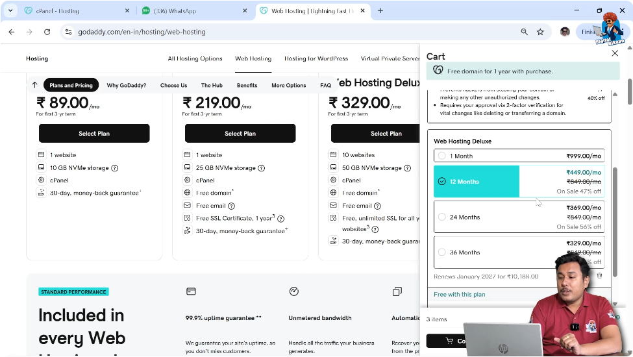Image resolution: width=633 pixels, height=357 pixels.
Task: Select Plan for the ₹329.00 plan
Action: point(375,134)
